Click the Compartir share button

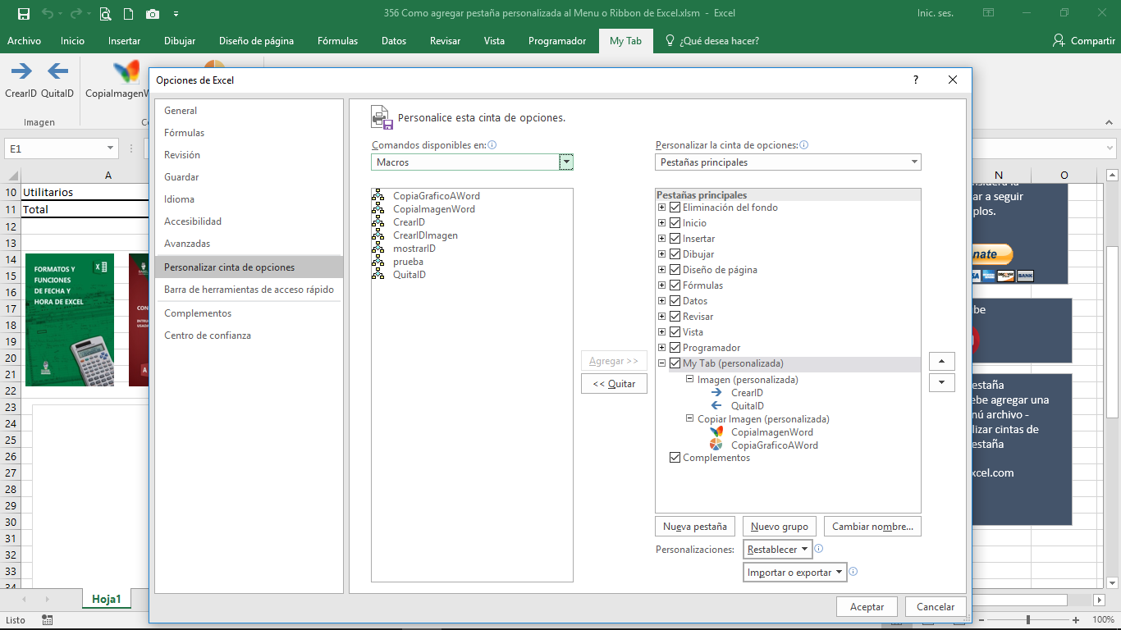1083,41
